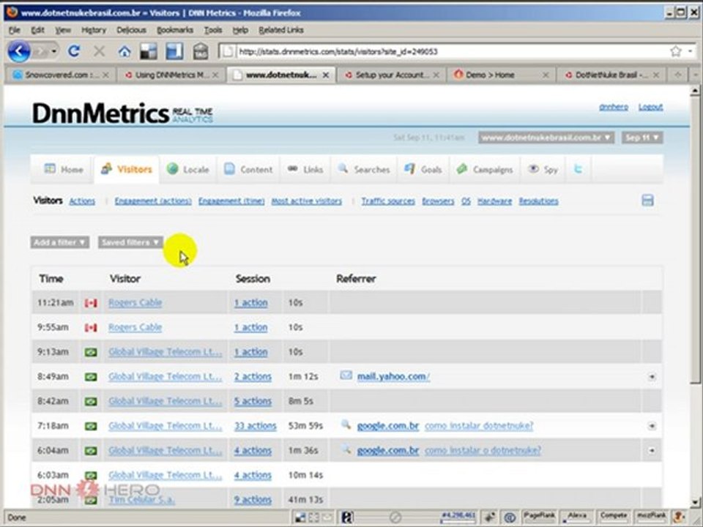The height and width of the screenshot is (527, 703).
Task: Open the History menu
Action: point(93,30)
